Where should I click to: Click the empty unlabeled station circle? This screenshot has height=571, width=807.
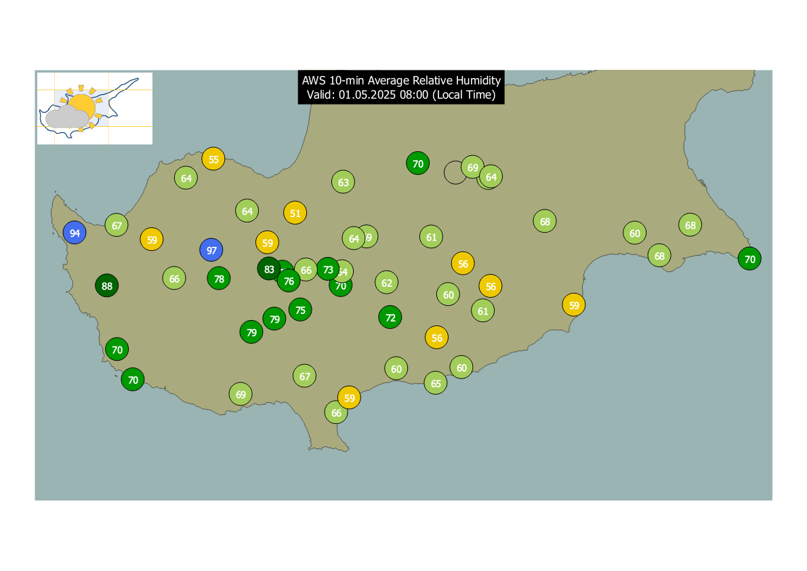455,172
